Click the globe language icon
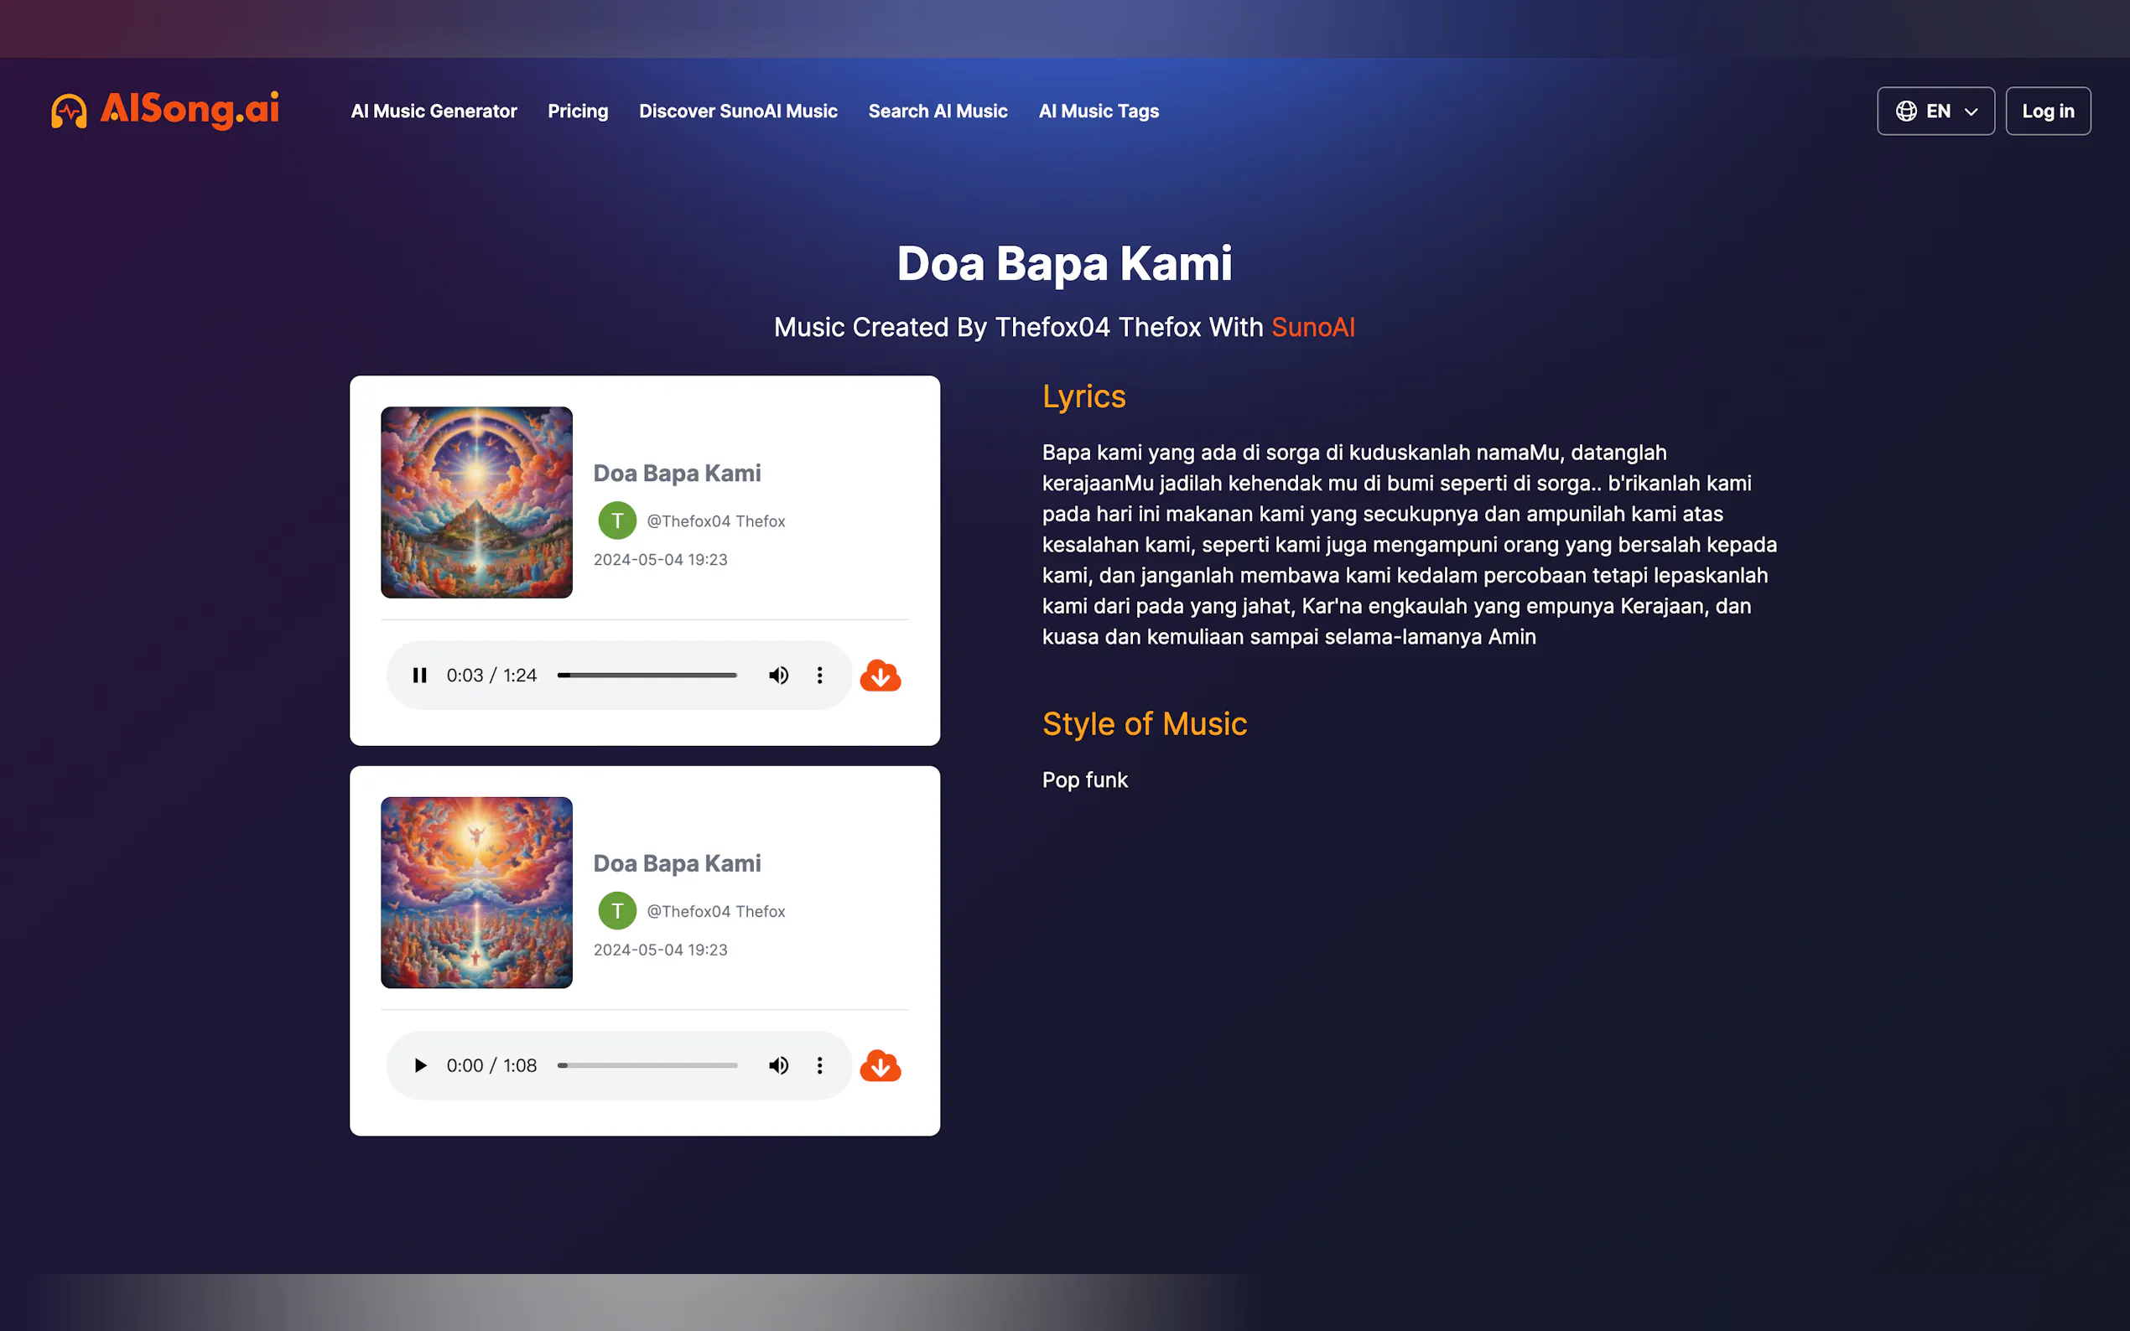Viewport: 2130px width, 1331px height. (x=1905, y=111)
